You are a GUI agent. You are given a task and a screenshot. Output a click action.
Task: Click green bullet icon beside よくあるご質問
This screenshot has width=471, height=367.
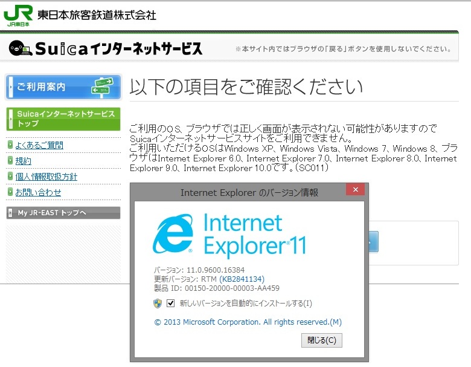point(10,145)
